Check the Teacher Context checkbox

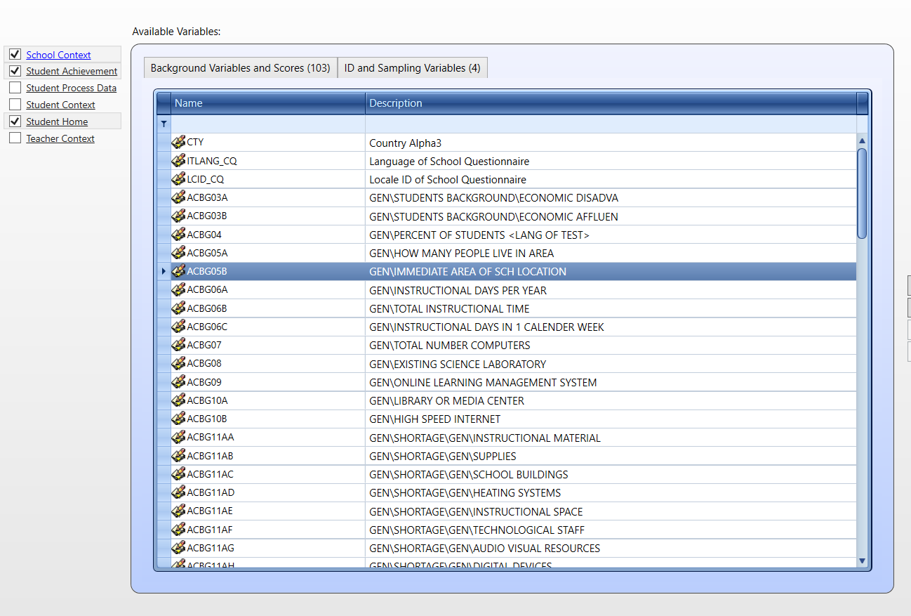click(x=15, y=138)
